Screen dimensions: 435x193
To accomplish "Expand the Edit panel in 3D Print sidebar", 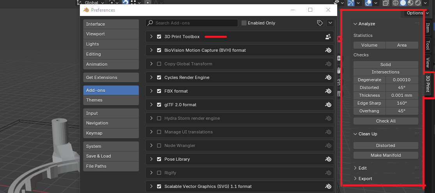I will coord(355,168).
